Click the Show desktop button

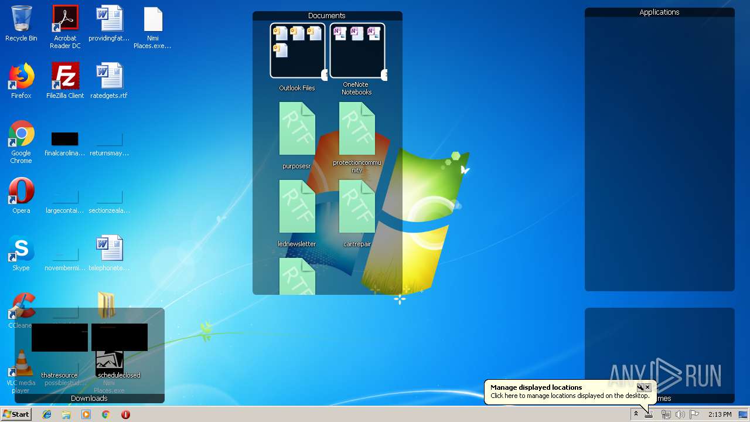coord(744,414)
